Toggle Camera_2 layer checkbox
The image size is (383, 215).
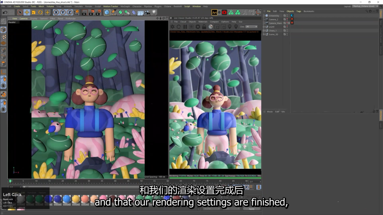point(284,19)
